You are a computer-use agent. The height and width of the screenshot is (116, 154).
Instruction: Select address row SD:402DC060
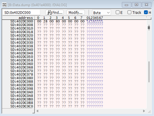[x=22, y=64]
